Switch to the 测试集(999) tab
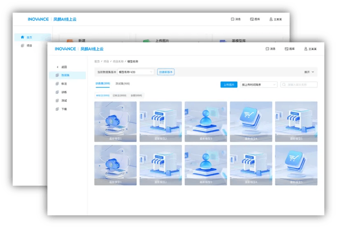The width and height of the screenshot is (337, 228). [123, 84]
